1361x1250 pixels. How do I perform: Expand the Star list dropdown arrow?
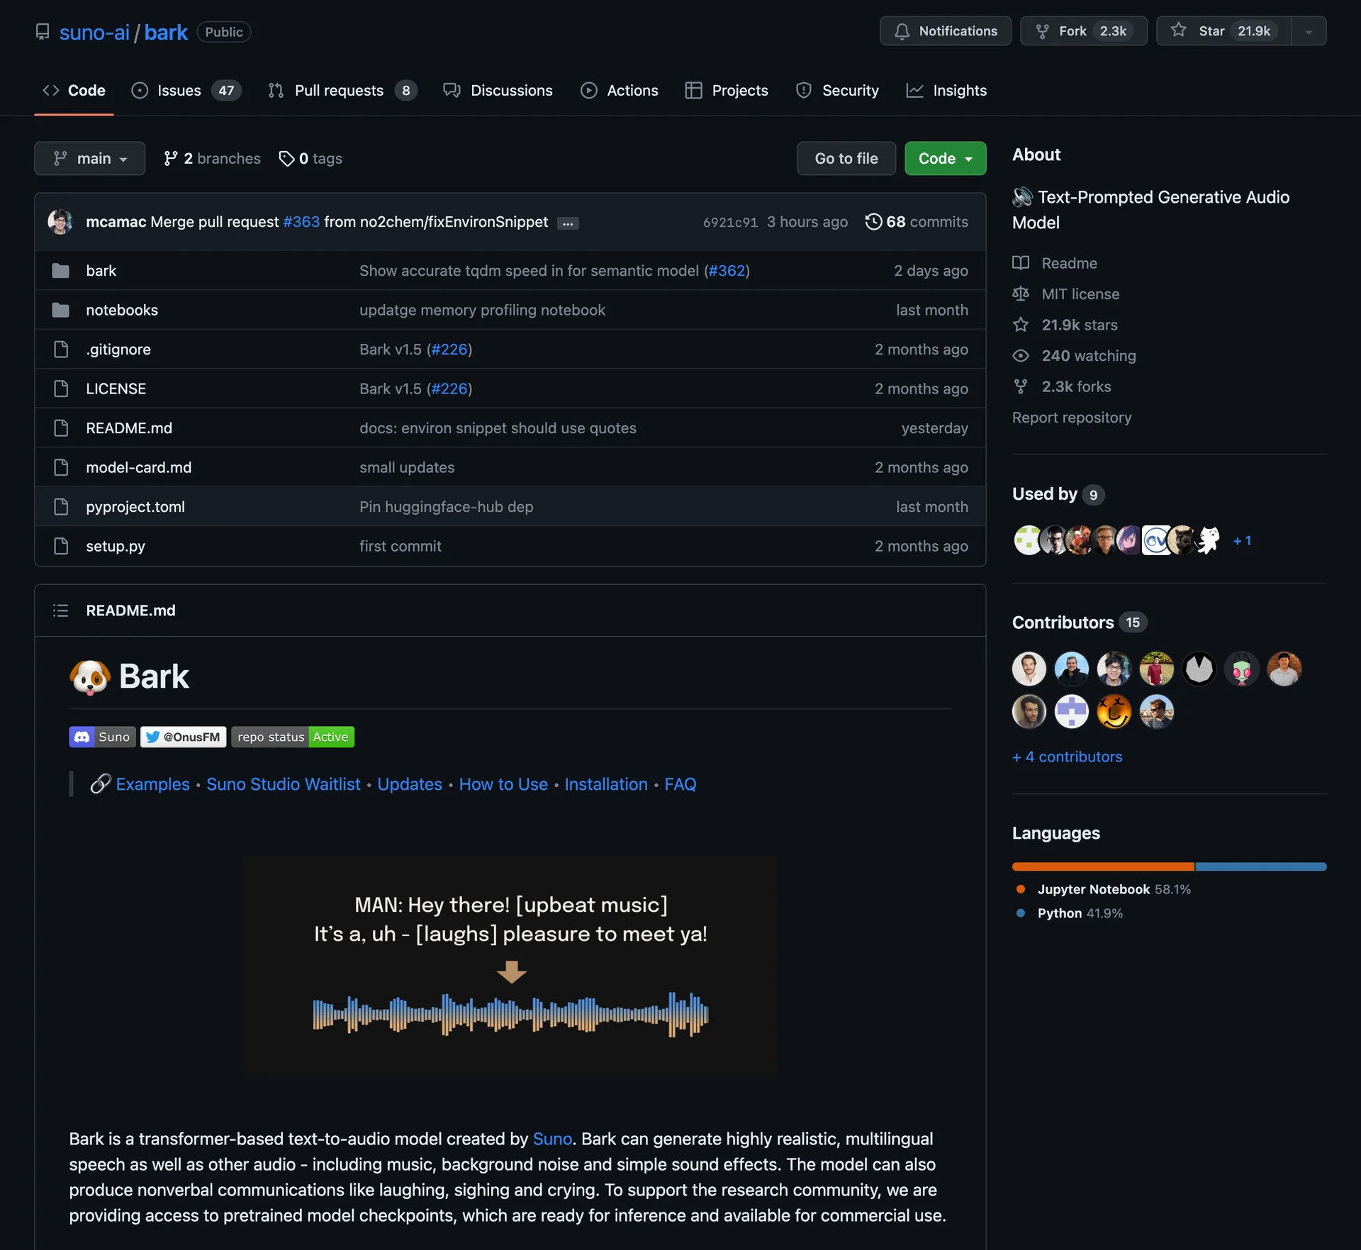point(1309,31)
